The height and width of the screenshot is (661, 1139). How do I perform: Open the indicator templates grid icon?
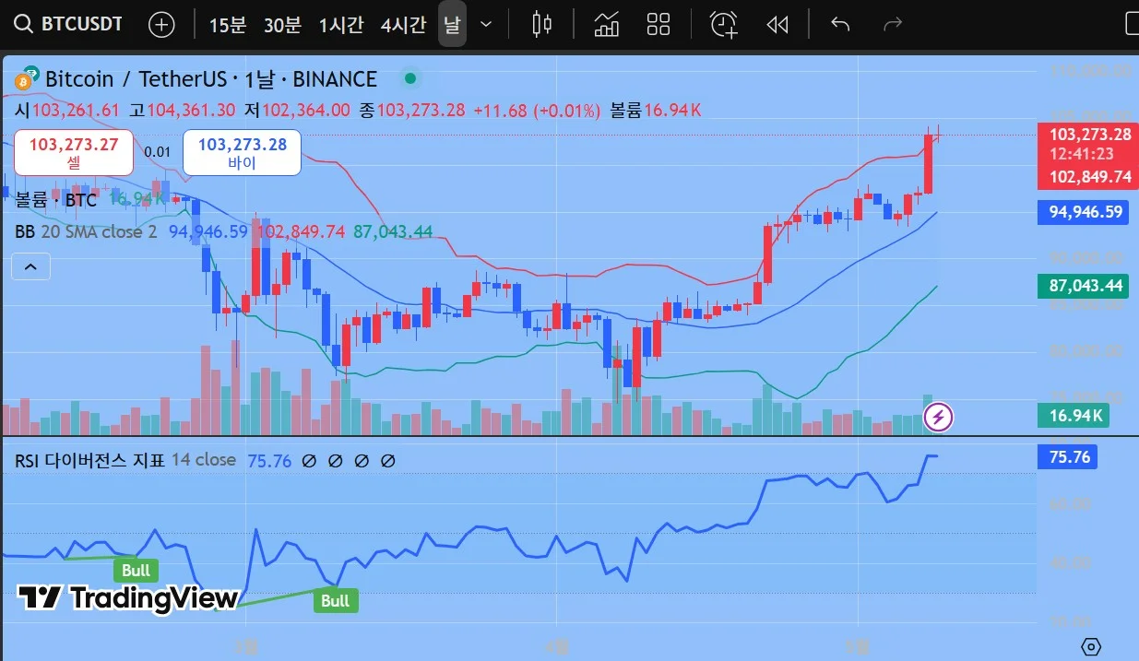point(658,25)
